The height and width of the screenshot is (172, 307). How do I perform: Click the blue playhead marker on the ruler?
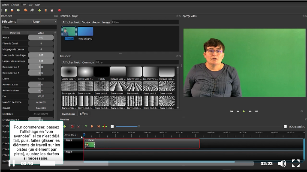[x=84, y=135]
